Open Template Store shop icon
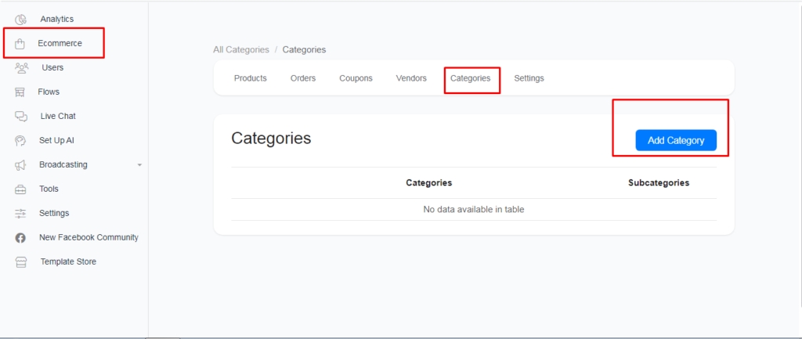This screenshot has width=802, height=339. (21, 262)
